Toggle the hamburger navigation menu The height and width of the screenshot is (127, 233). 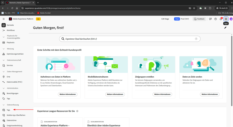pos(3,19)
